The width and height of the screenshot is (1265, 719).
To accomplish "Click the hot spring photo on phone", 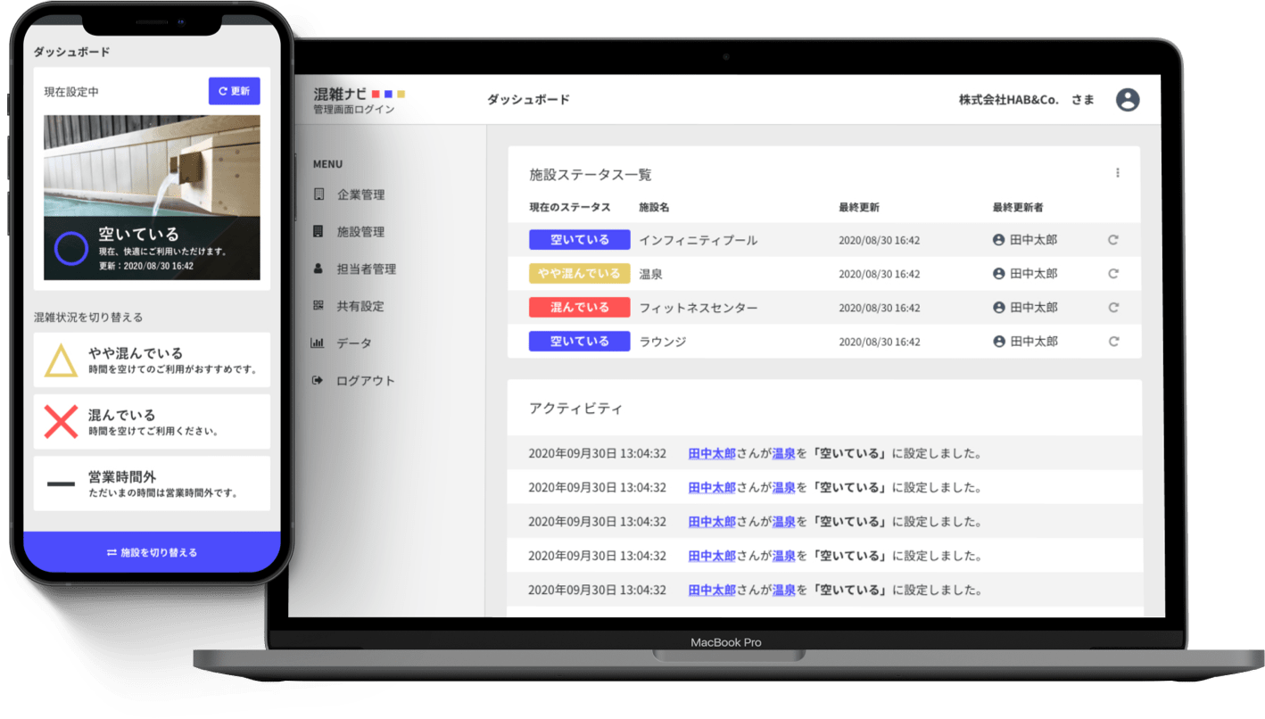I will click(152, 165).
